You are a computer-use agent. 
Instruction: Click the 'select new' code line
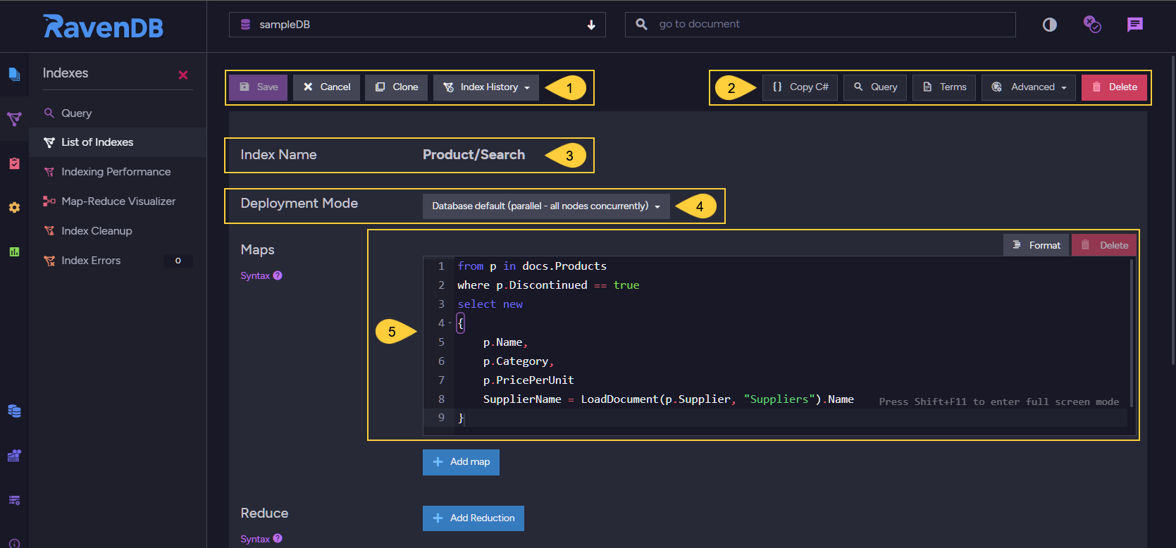click(x=490, y=304)
